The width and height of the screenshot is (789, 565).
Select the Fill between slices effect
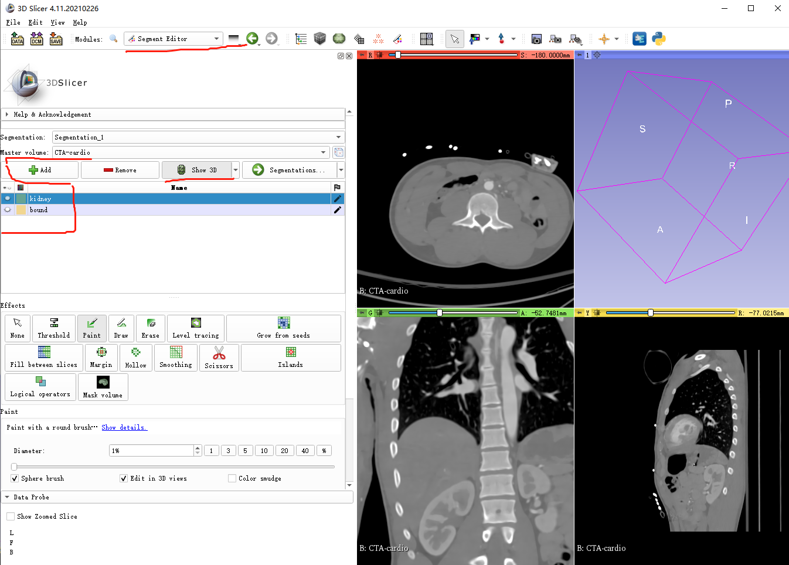[x=44, y=358]
